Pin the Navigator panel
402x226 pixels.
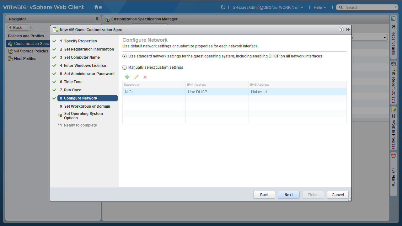tap(97, 19)
